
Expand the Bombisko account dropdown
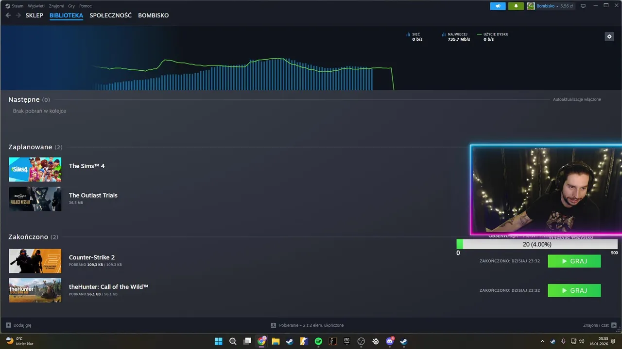[557, 6]
